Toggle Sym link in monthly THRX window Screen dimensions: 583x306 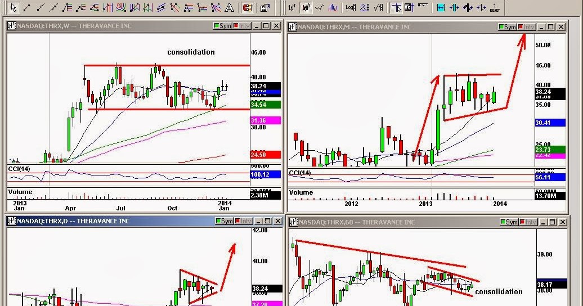[x=508, y=27]
